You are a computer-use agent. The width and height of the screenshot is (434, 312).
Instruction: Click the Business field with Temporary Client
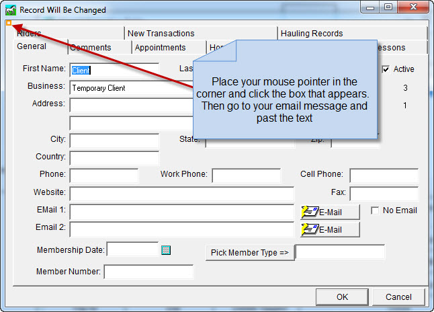click(x=132, y=88)
